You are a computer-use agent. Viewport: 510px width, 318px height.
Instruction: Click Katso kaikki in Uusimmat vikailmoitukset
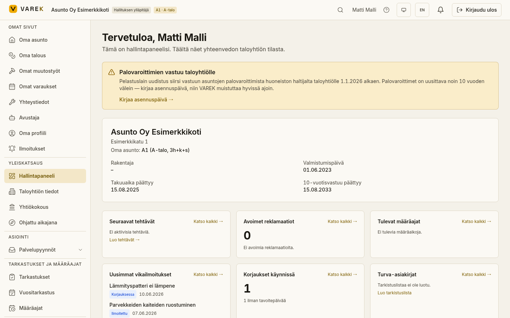(208, 275)
